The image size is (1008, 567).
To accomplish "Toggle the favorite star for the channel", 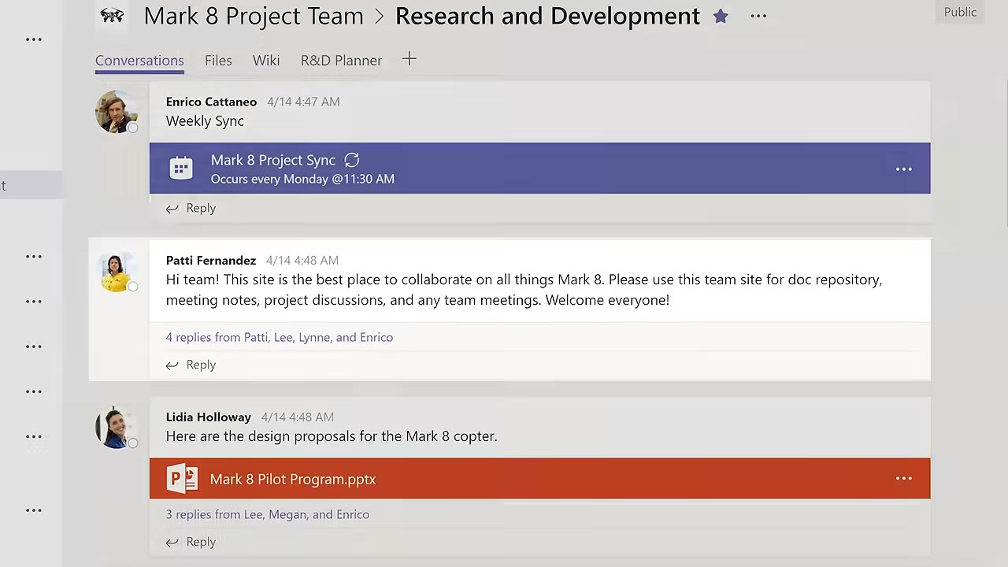I will [x=721, y=16].
